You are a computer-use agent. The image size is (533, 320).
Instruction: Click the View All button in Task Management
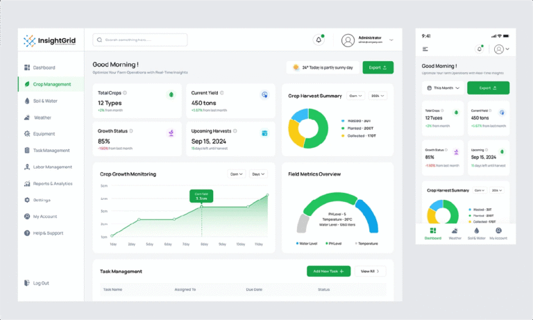pos(371,271)
